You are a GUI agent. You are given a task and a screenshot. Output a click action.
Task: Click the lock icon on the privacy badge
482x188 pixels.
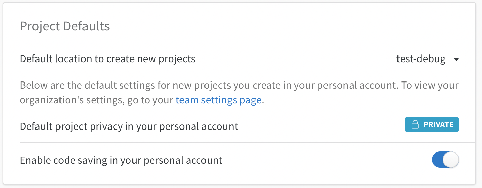[x=415, y=125]
